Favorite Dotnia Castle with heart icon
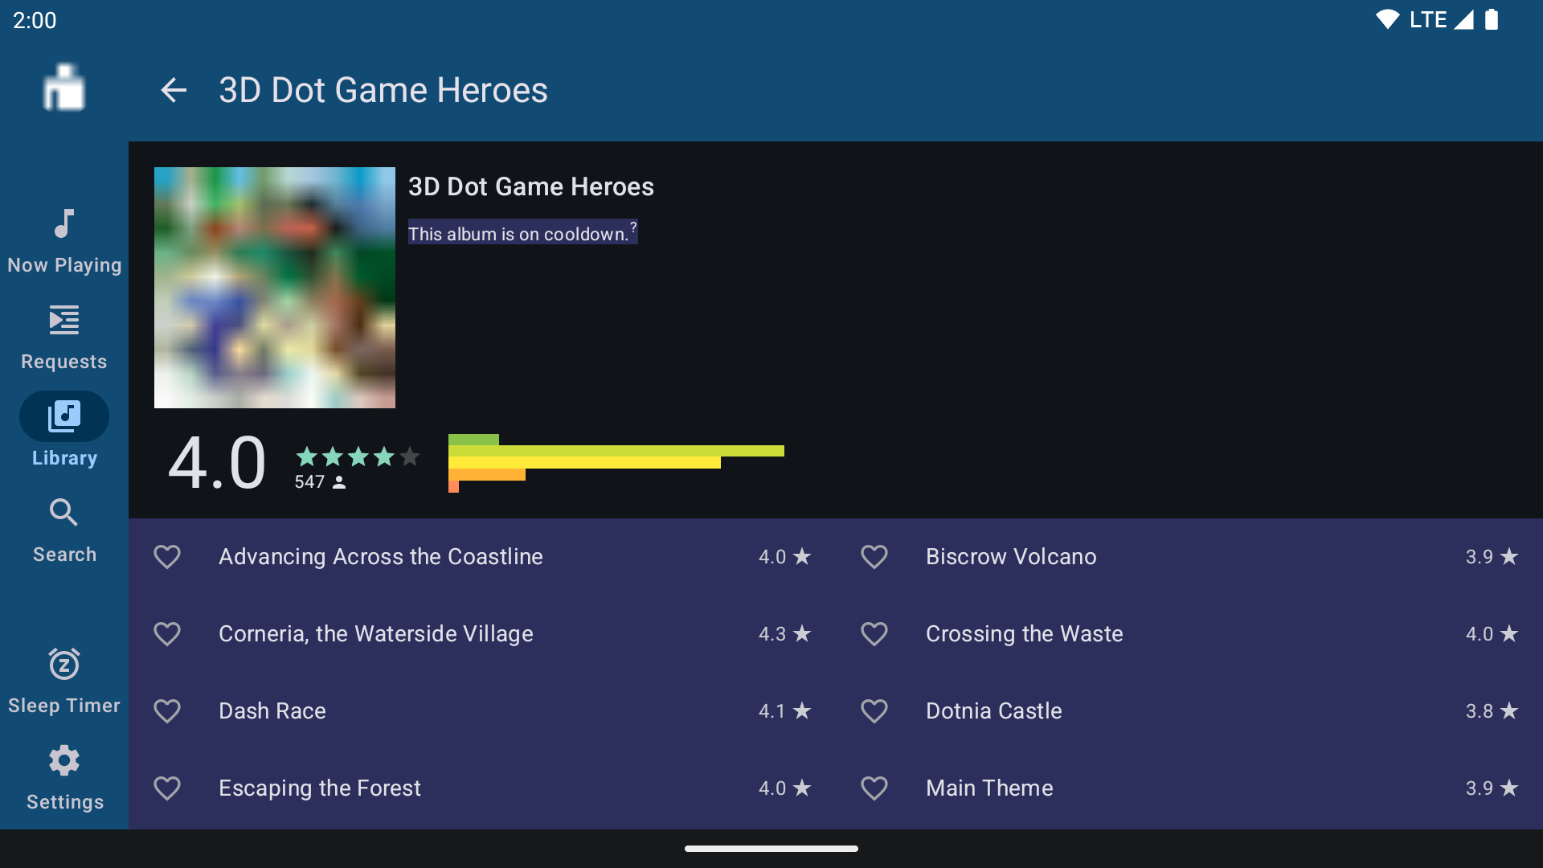The height and width of the screenshot is (868, 1543). coord(874,710)
